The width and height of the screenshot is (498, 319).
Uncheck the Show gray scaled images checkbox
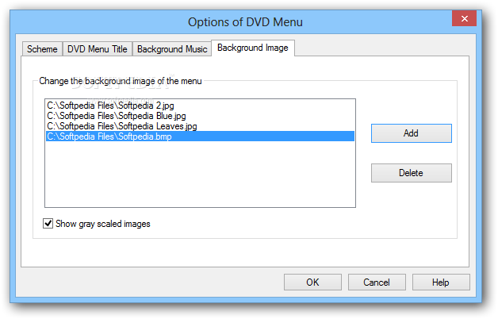pos(48,223)
